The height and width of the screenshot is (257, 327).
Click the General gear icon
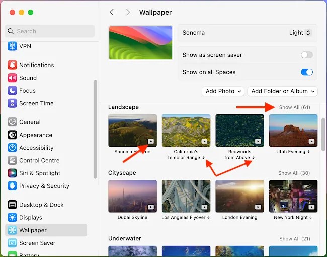pyautogui.click(x=12, y=122)
